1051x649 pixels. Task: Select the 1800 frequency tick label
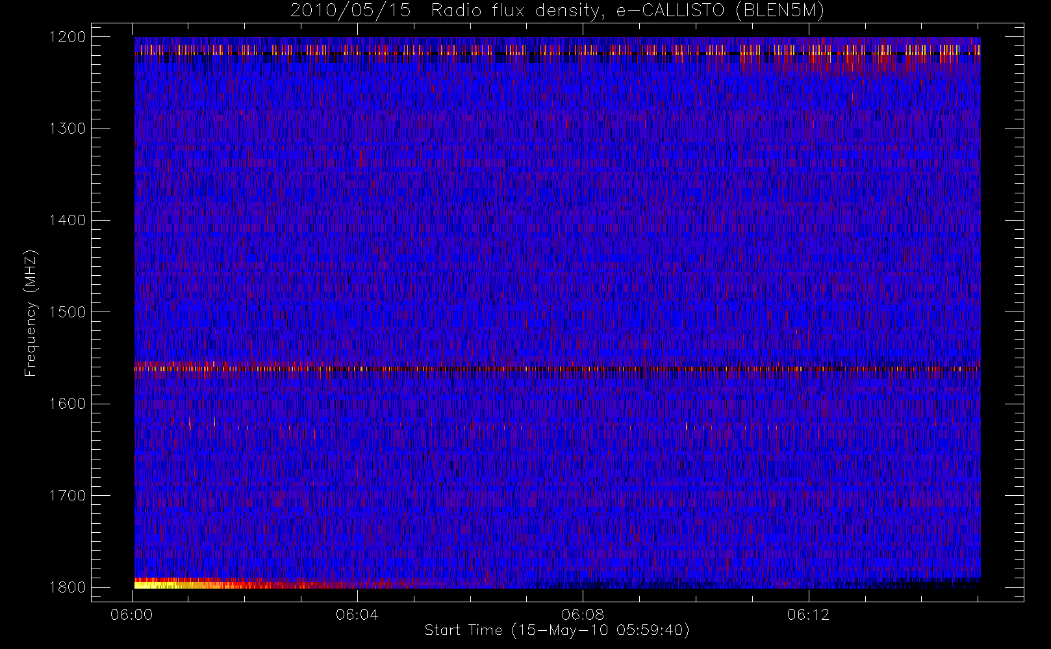pyautogui.click(x=68, y=587)
